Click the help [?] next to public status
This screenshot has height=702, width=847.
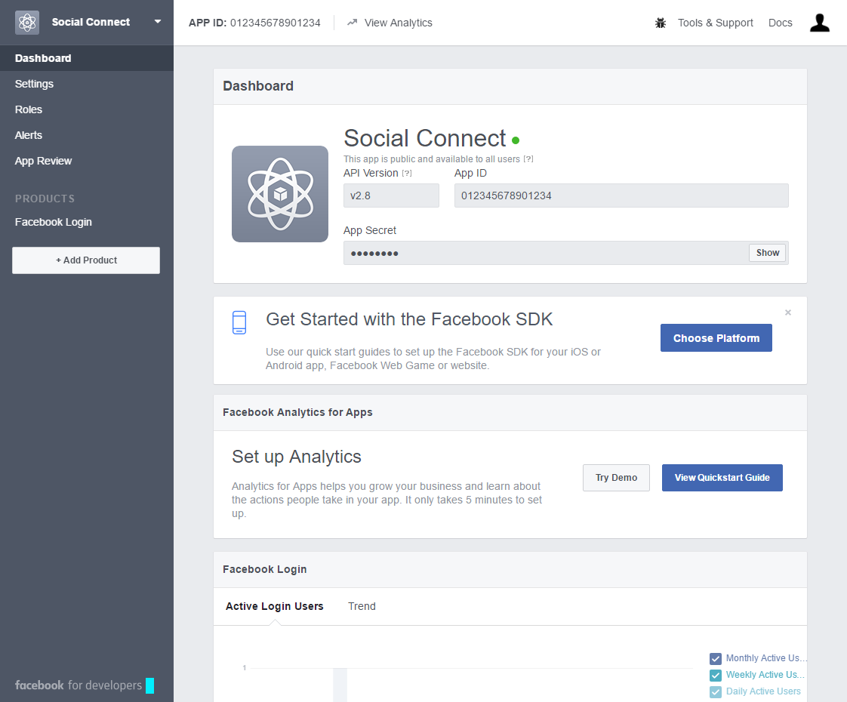tap(528, 159)
